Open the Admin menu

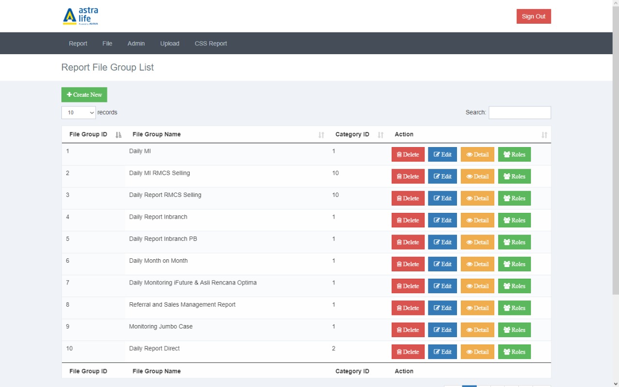coord(136,44)
